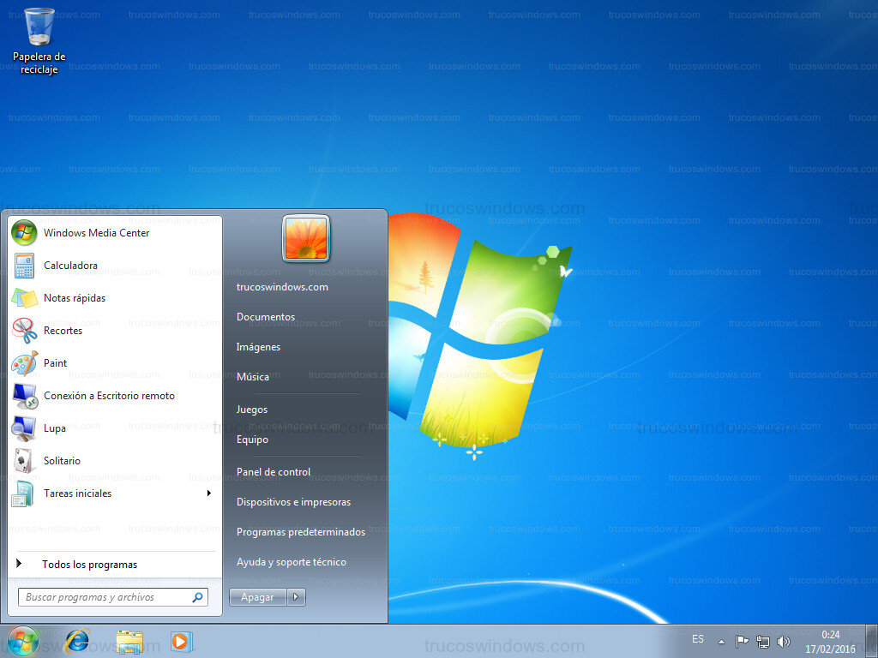
Task: Open Notas rápidas
Action: [x=74, y=297]
